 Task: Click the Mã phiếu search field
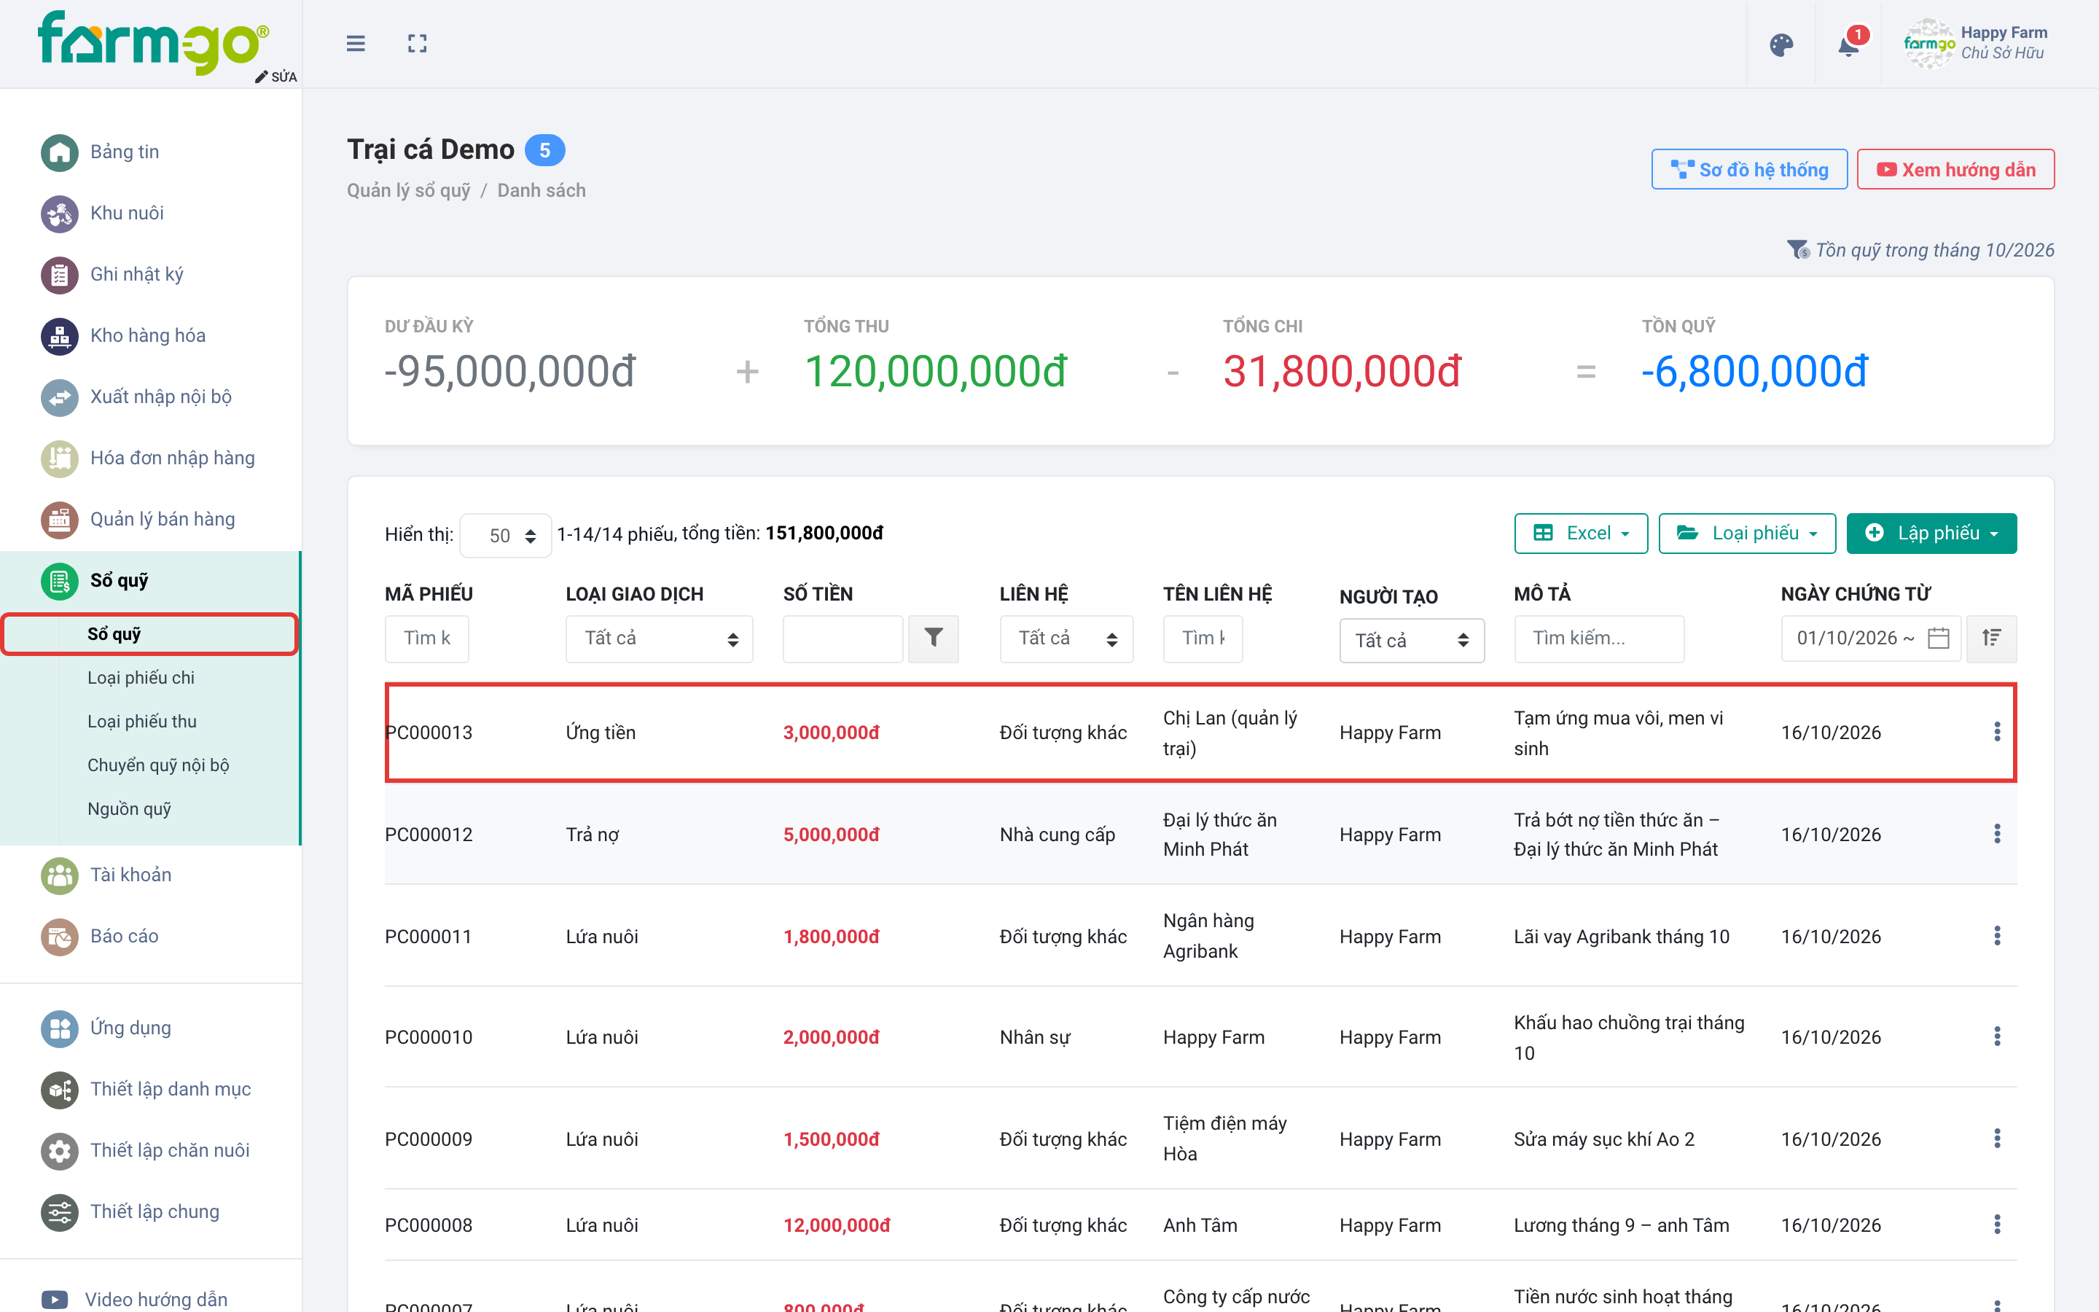click(427, 639)
